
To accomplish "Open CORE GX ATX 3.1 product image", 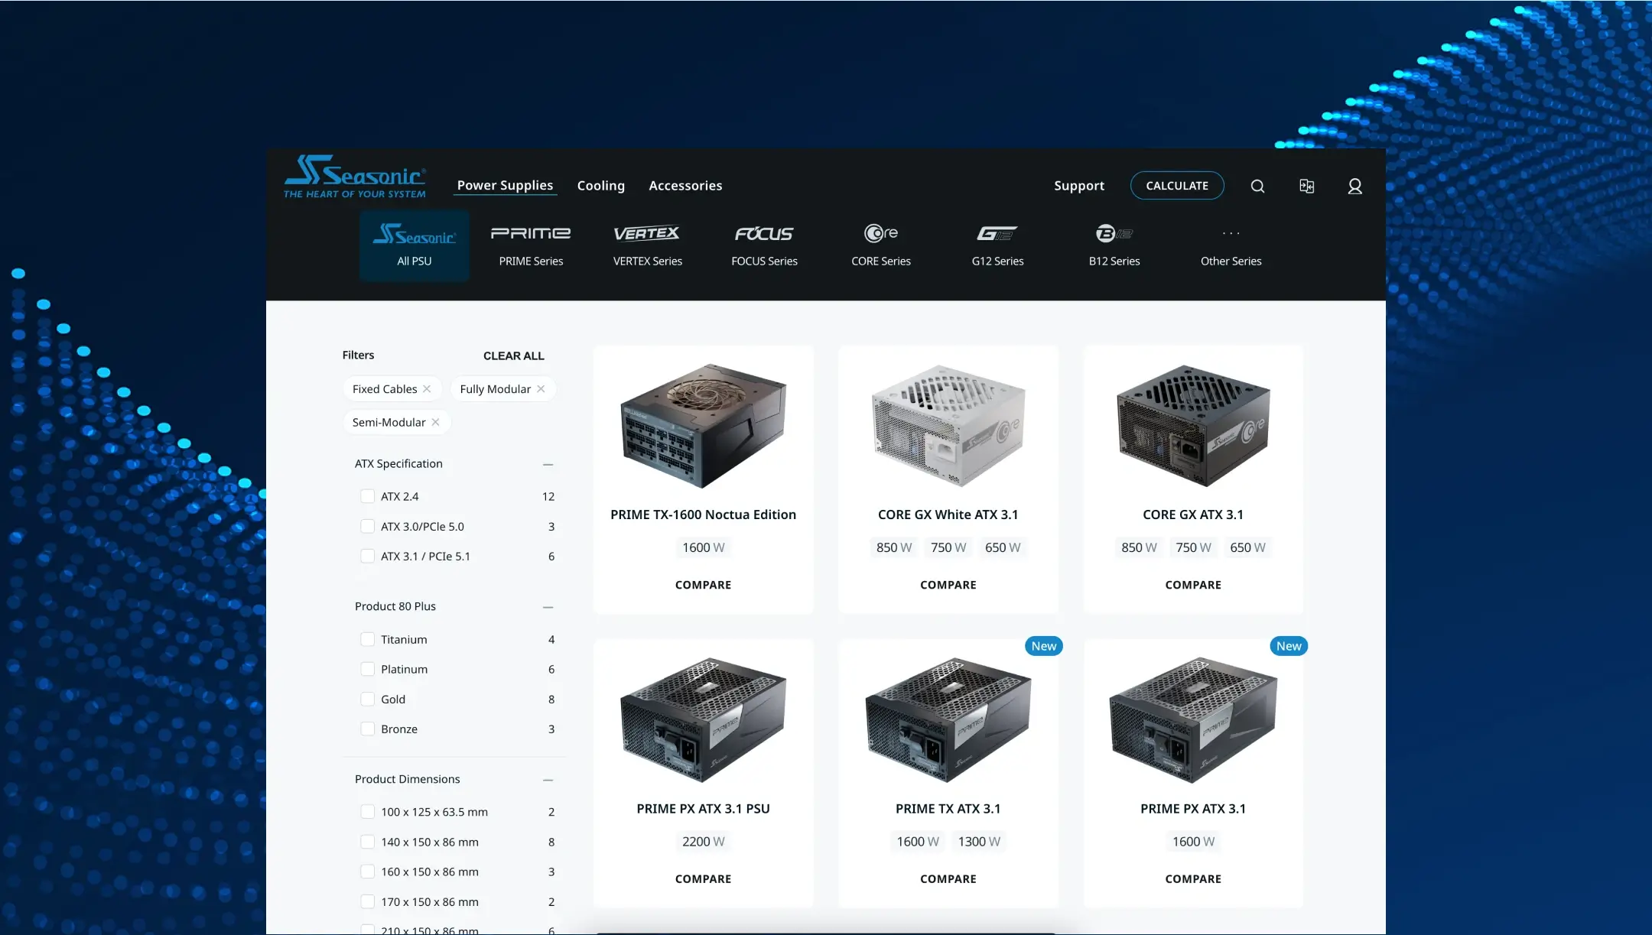I will pos(1193,426).
